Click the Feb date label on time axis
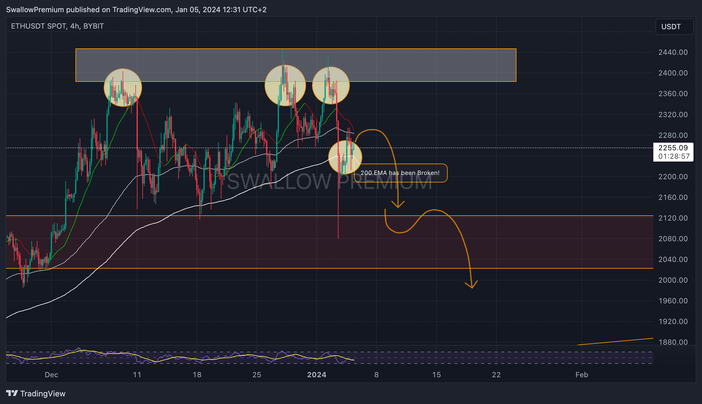The image size is (702, 404). (582, 375)
